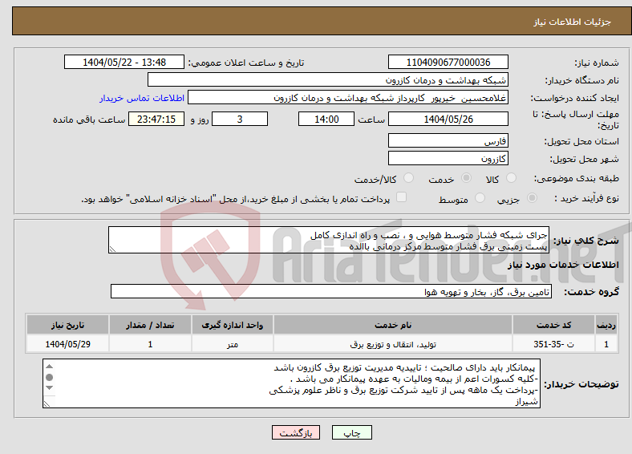Click the چاپ print button
Viewport: 632px width, 454px height.
352,432
